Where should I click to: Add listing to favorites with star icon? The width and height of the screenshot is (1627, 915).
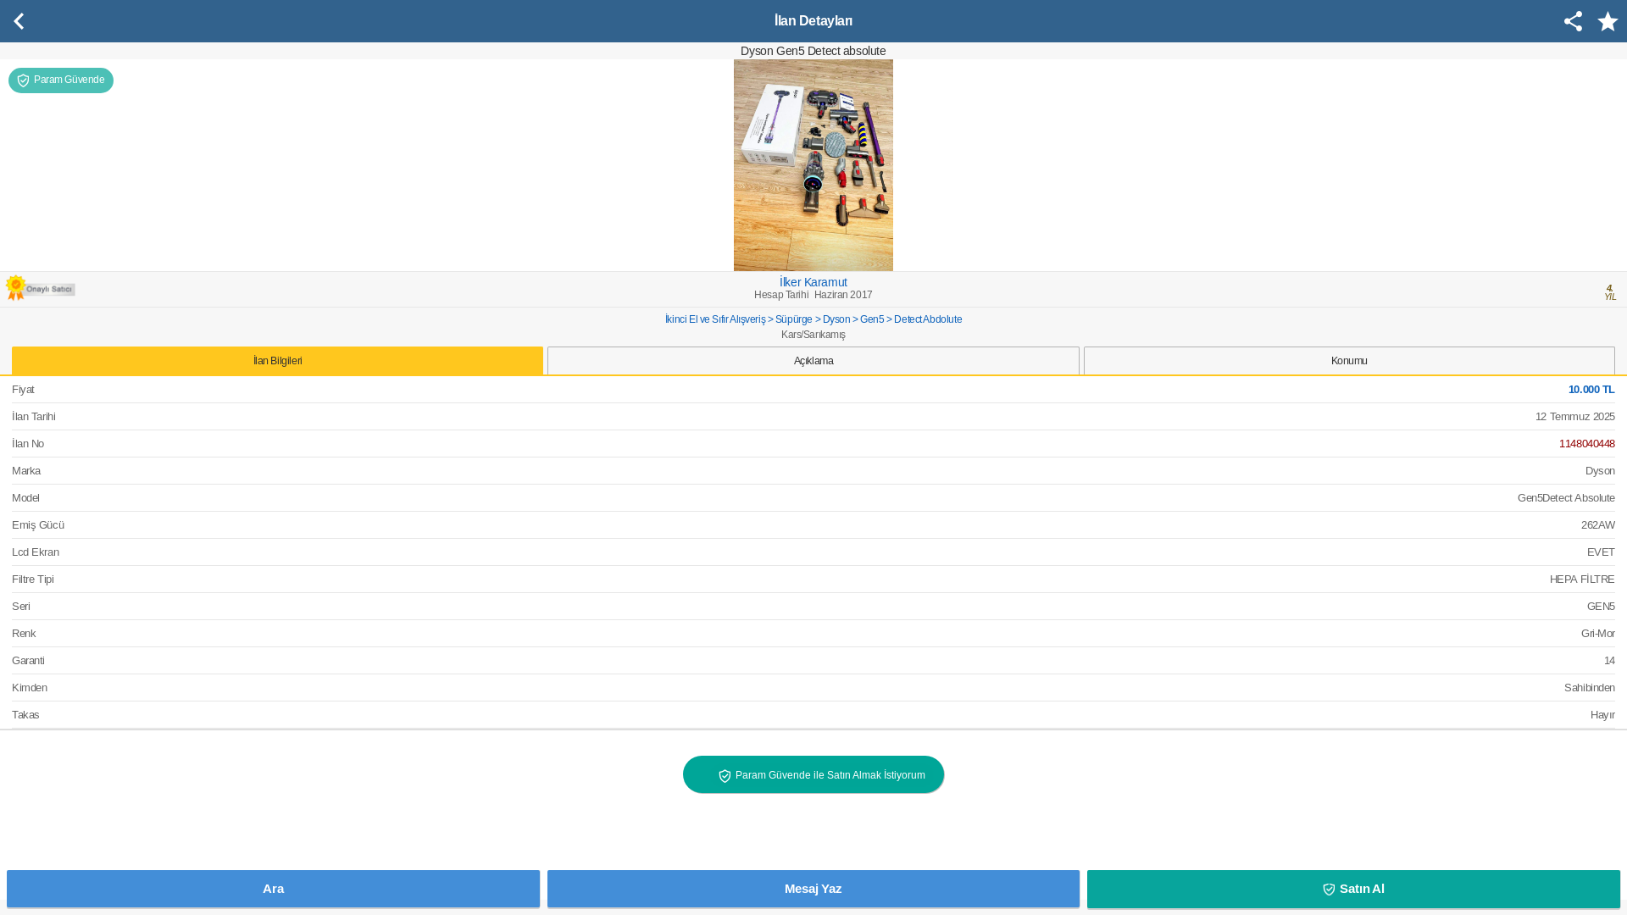click(1608, 21)
